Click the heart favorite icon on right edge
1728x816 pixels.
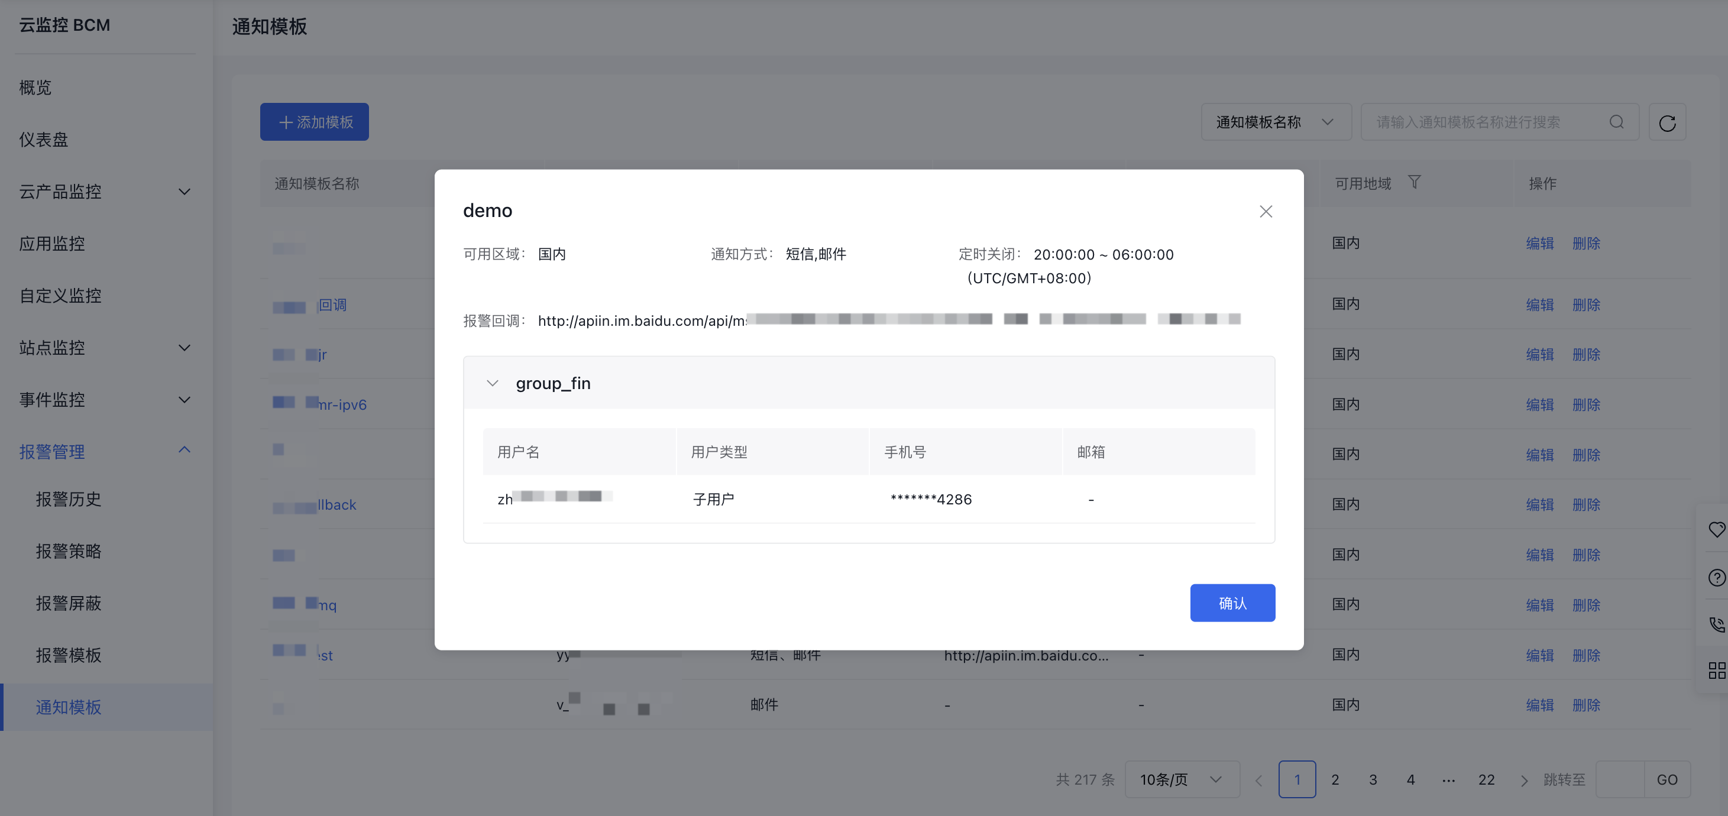1716,530
